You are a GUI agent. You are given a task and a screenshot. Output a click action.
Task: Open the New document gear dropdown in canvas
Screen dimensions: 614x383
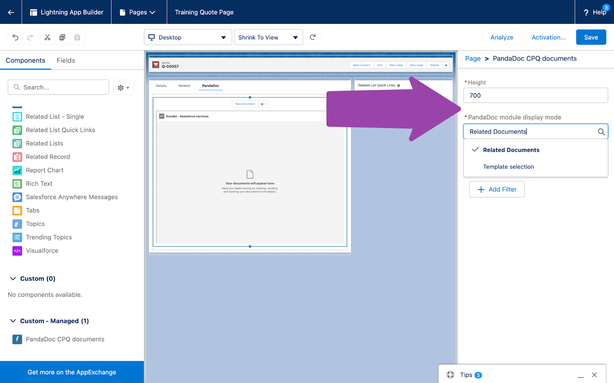[263, 104]
